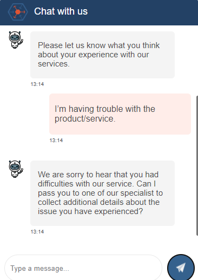Click the scrollbar track above the thumb

click(x=197, y=61)
